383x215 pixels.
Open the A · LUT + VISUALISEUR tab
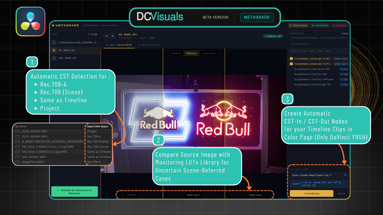coord(119,44)
